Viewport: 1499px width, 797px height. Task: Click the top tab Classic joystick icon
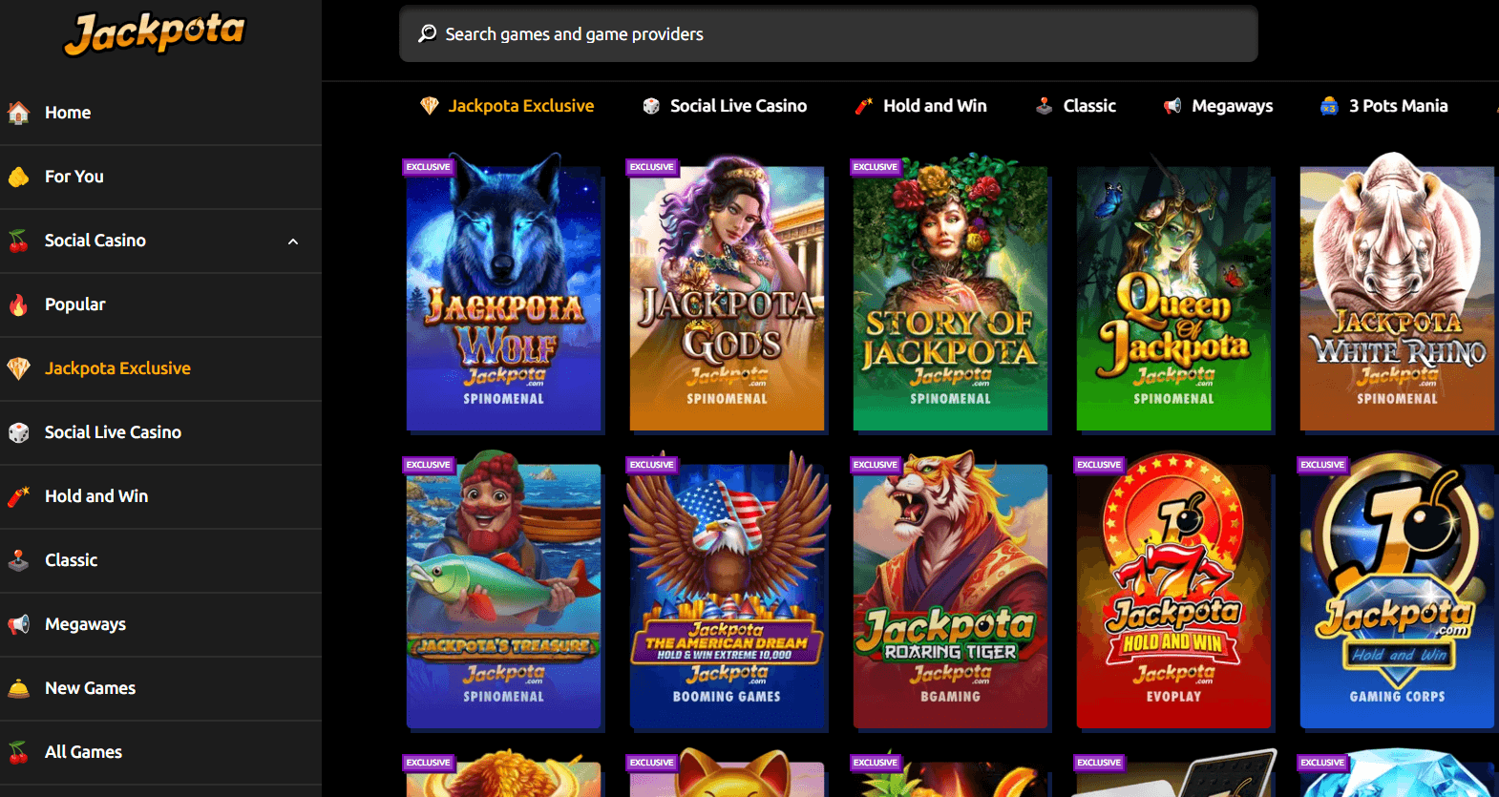pyautogui.click(x=1045, y=106)
